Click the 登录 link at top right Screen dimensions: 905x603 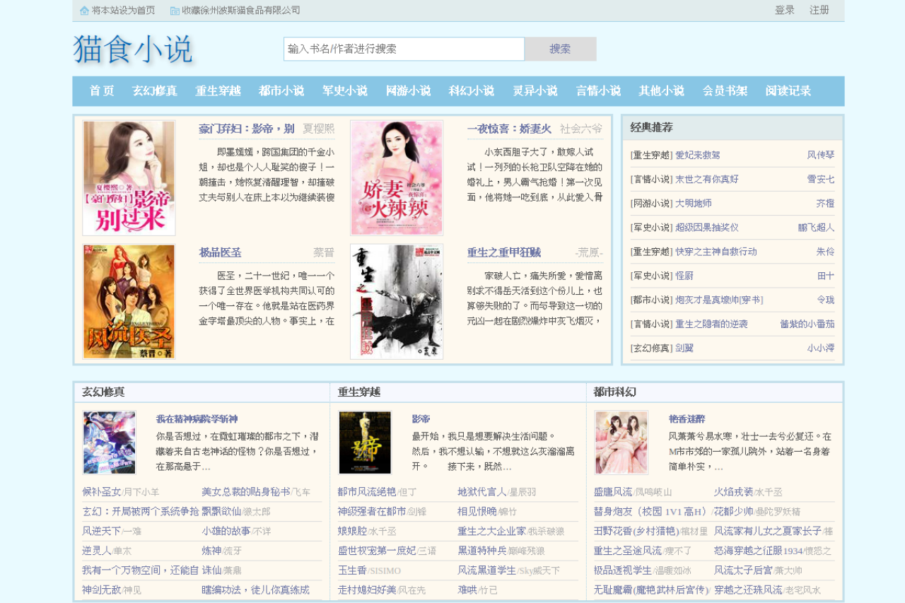[x=785, y=11]
